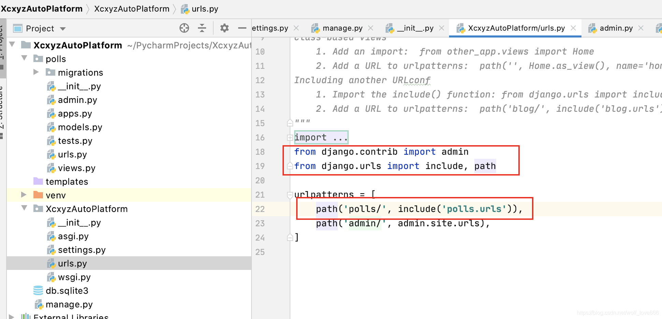Select db.sqlite3 database file
The image size is (662, 319).
pos(67,291)
